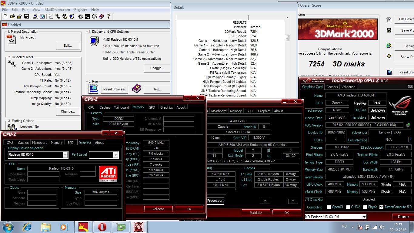Open the Register menu
Screen dimensions: 414x233
[x=81, y=10]
